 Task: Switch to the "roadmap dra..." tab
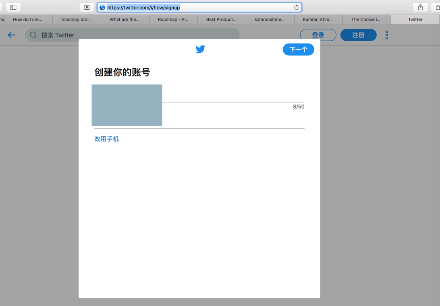click(x=76, y=19)
